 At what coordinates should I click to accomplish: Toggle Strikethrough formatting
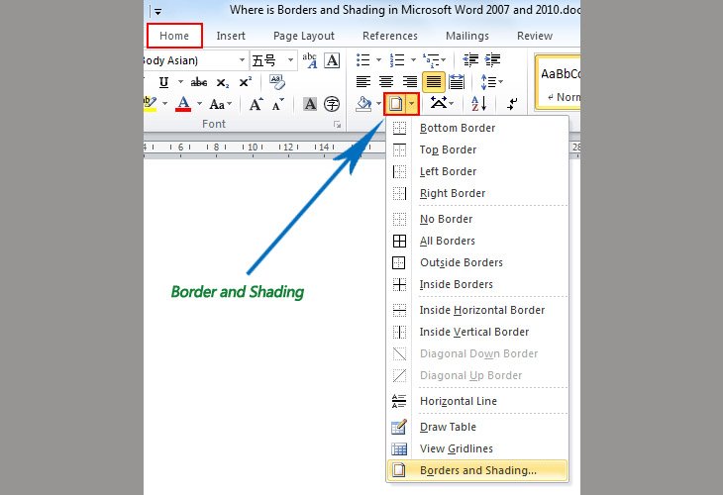pos(199,82)
